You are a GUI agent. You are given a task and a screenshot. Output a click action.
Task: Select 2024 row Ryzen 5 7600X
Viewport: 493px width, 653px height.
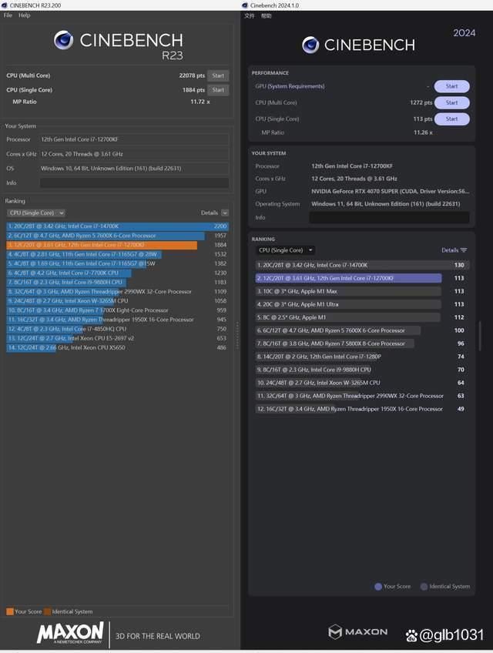click(362, 330)
